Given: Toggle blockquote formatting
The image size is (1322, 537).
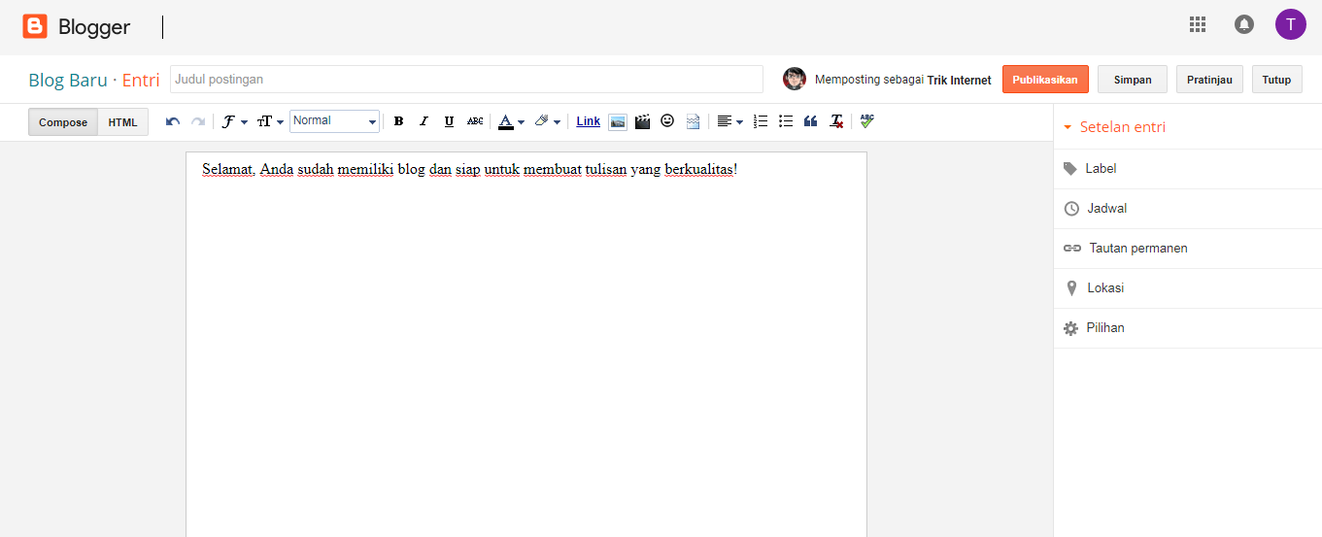Looking at the screenshot, I should (x=811, y=121).
